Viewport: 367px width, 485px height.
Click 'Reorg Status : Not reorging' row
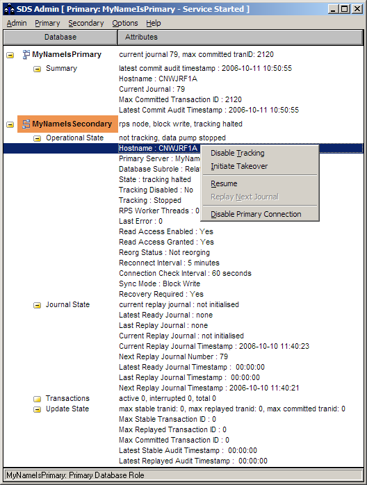point(164,252)
